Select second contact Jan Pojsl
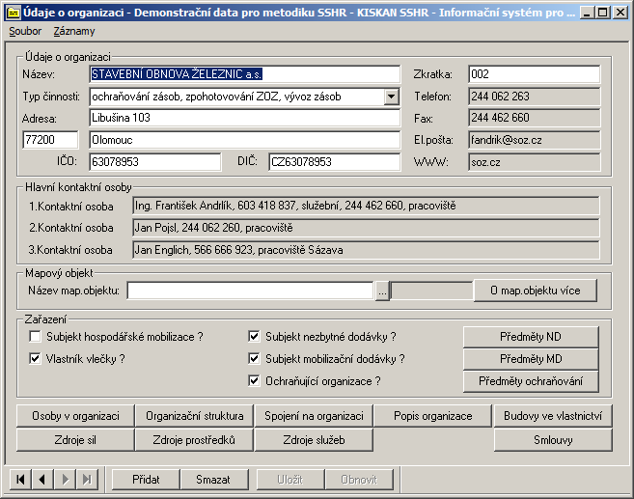The height and width of the screenshot is (499, 634). point(366,228)
